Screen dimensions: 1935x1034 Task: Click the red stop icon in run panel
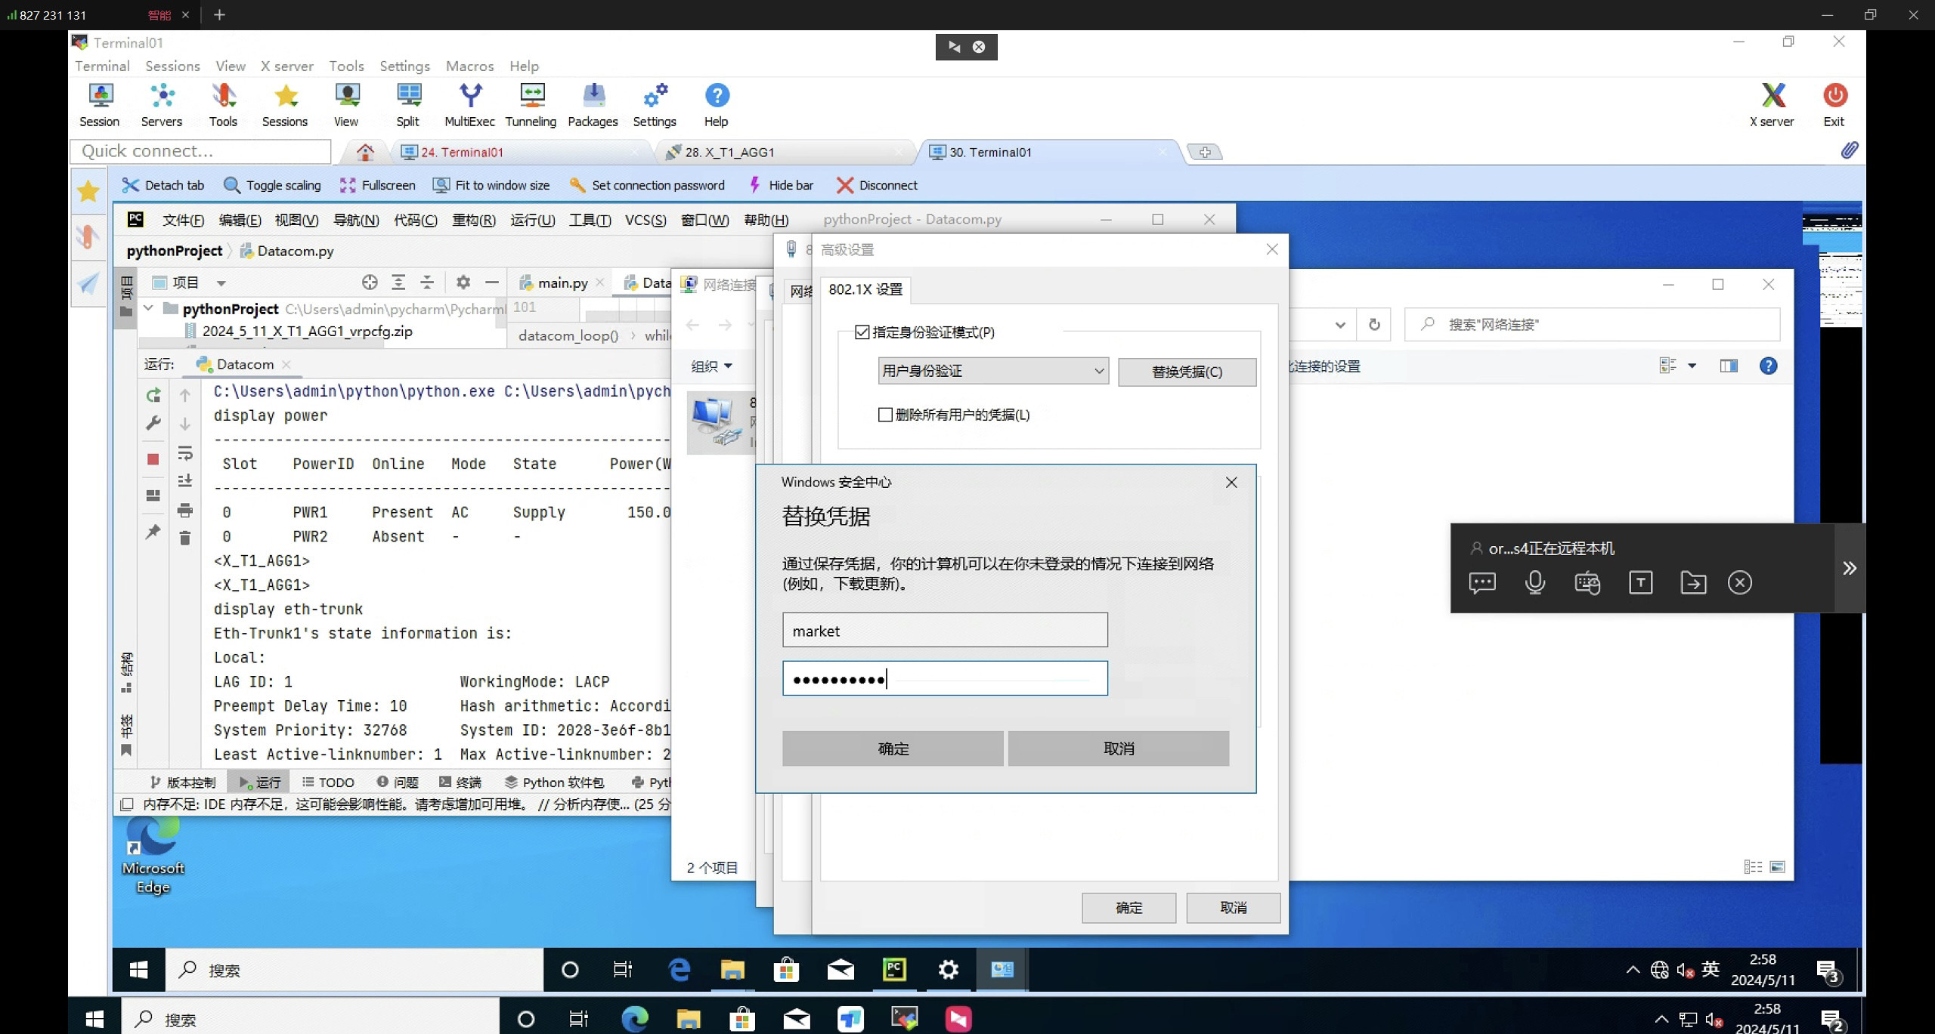(x=153, y=459)
